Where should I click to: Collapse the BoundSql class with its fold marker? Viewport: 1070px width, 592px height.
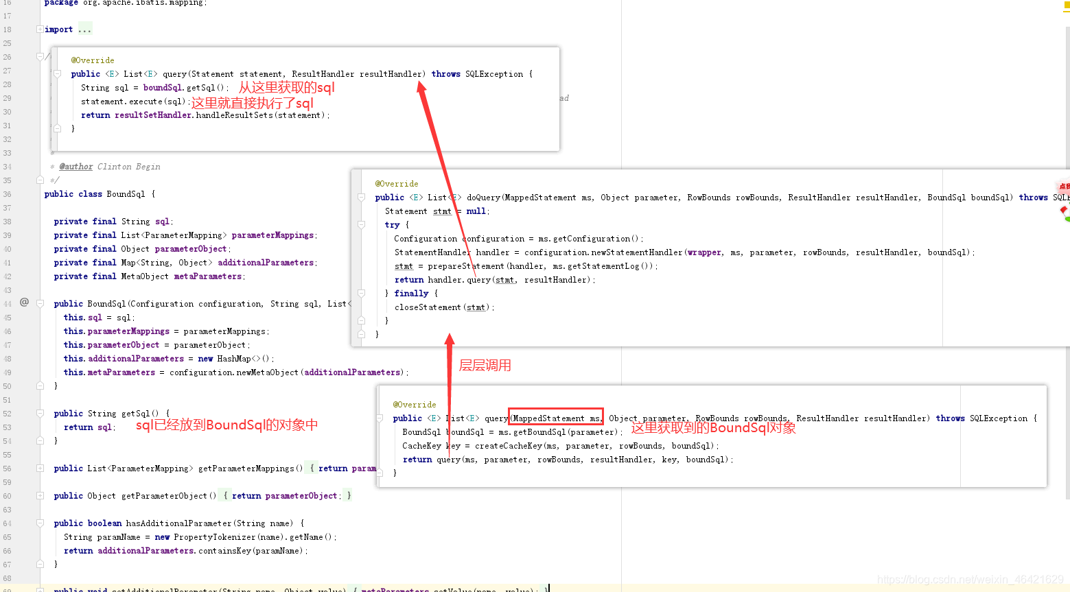38,180
